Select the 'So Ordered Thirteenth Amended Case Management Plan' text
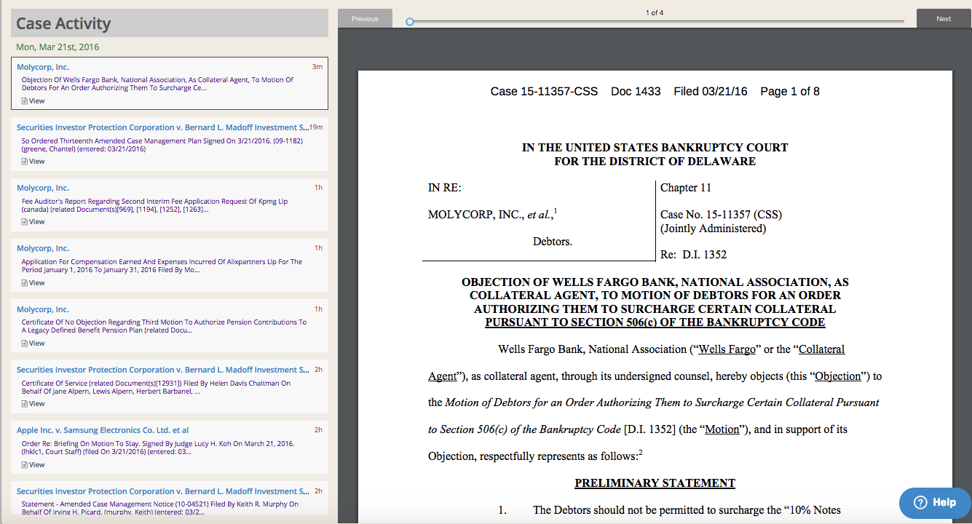The image size is (972, 524). (x=162, y=145)
